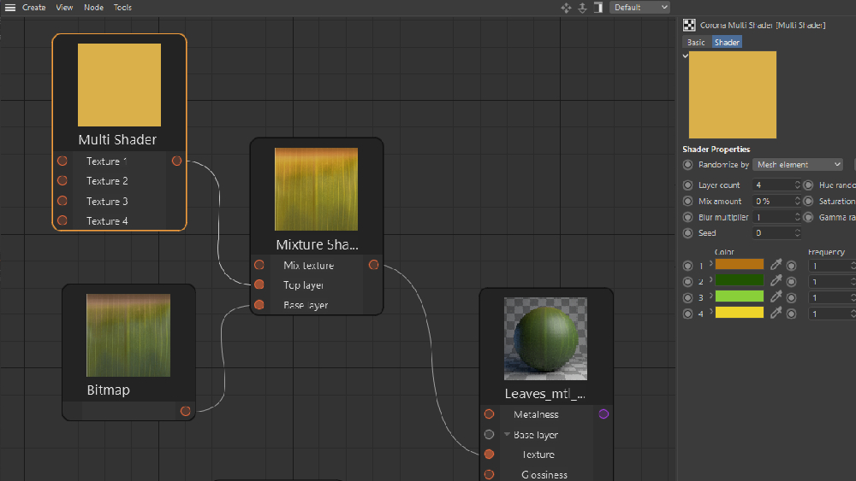Toggle the Layer count animation dot
The width and height of the screenshot is (856, 481).
(x=688, y=185)
